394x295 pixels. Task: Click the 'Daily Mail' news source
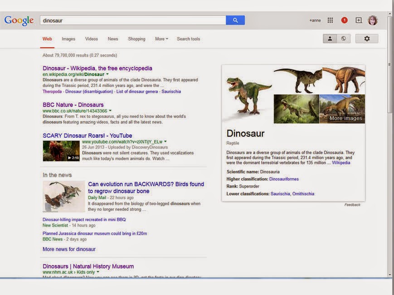click(x=97, y=198)
